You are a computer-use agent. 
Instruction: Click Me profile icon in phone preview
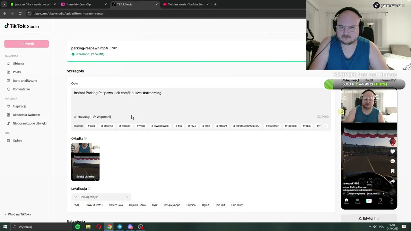[391, 201]
